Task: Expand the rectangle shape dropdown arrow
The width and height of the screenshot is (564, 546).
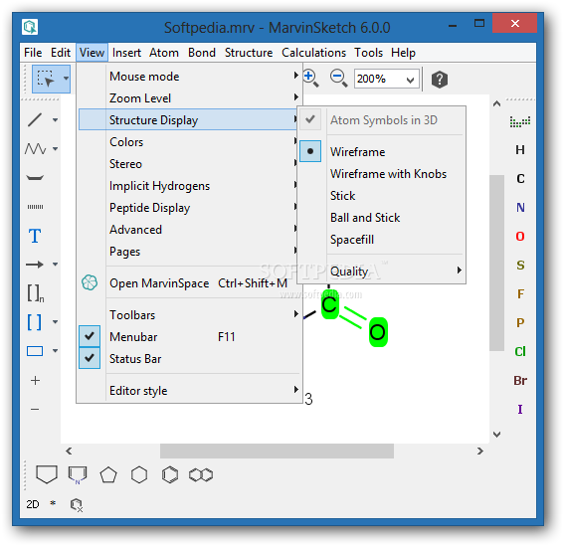Action: click(55, 350)
